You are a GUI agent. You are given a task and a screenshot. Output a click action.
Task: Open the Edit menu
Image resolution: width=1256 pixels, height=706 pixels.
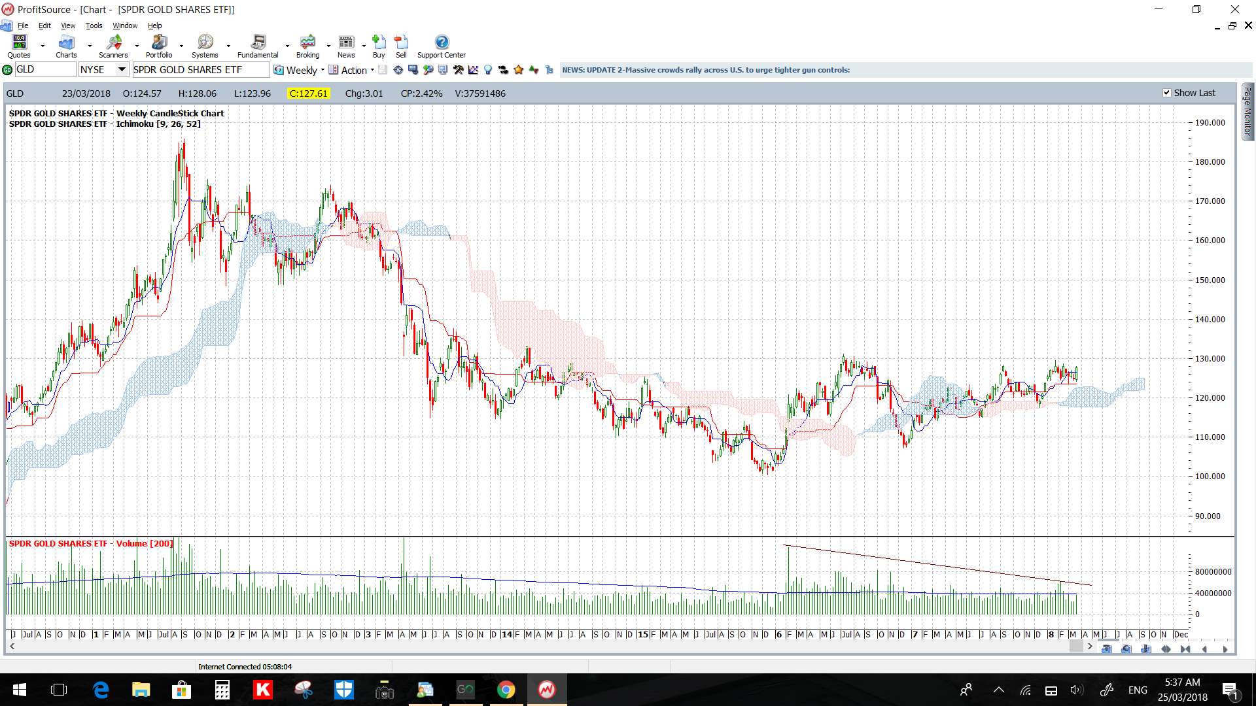point(44,25)
